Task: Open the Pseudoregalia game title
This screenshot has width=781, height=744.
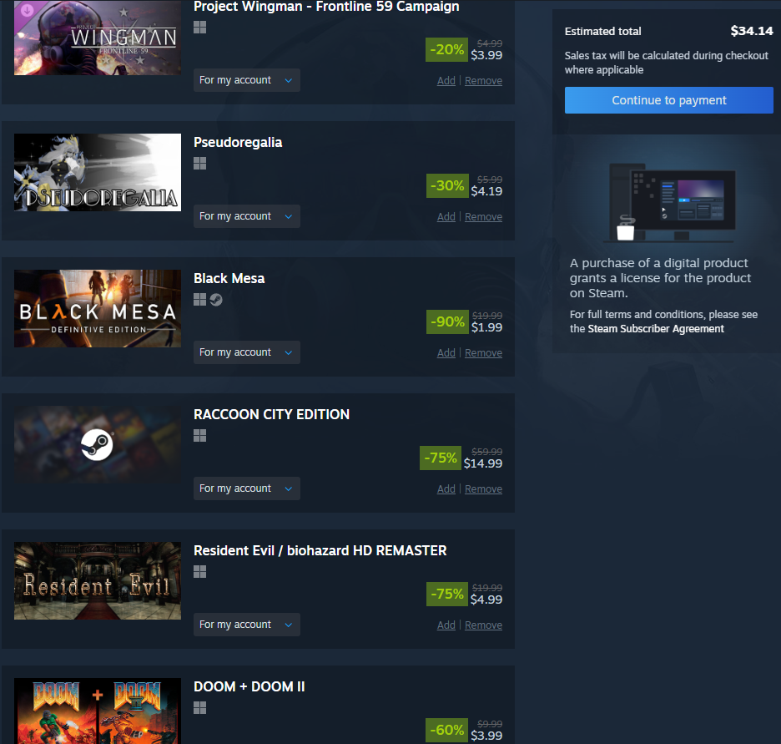Action: 238,143
